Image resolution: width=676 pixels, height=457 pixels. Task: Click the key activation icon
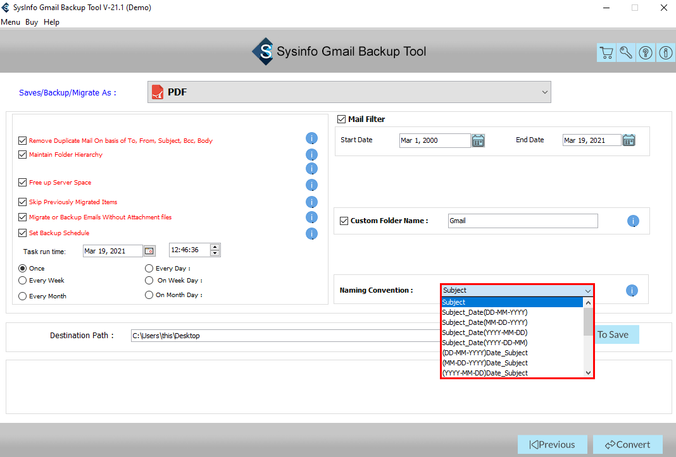(x=626, y=53)
